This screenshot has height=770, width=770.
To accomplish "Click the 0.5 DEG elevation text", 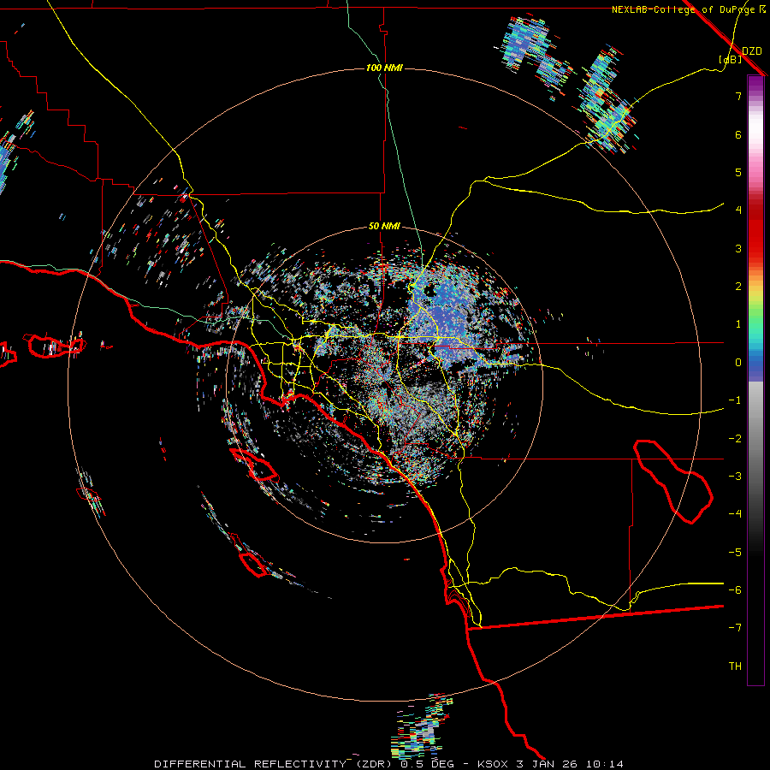I will pyautogui.click(x=427, y=764).
